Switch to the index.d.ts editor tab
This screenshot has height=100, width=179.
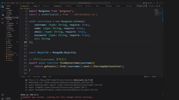[69, 6]
